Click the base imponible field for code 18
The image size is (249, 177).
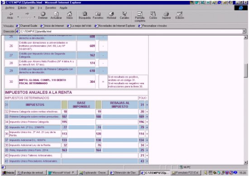tap(81, 112)
